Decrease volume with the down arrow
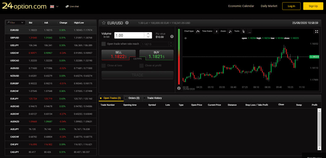The image size is (326, 158). click(x=148, y=37)
